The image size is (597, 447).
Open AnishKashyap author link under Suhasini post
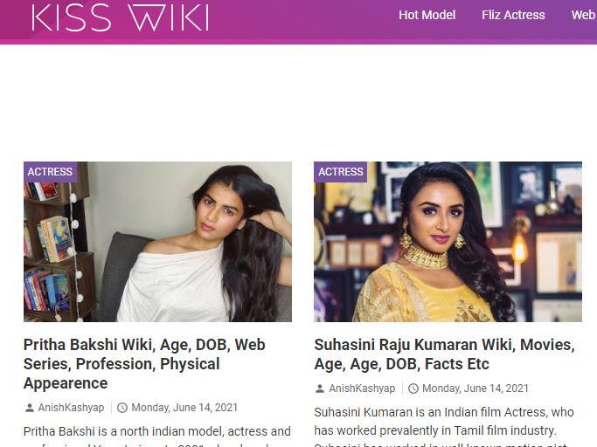click(x=362, y=389)
